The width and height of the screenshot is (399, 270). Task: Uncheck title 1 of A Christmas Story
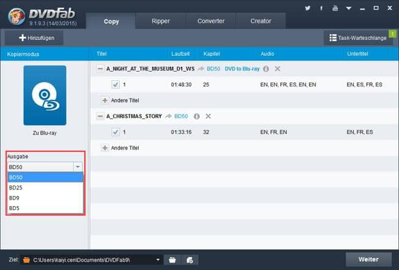[x=115, y=132]
